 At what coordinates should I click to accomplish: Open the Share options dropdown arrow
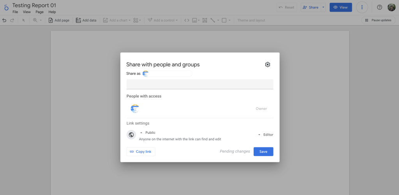point(323,7)
